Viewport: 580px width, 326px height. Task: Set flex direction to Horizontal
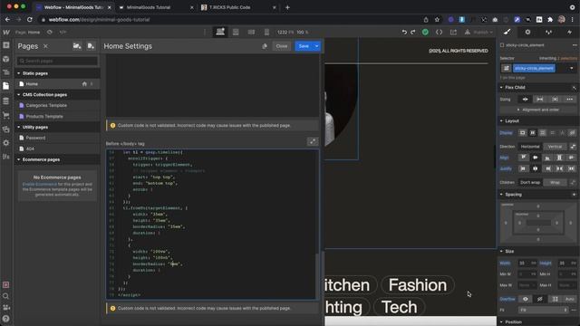tap(529, 147)
